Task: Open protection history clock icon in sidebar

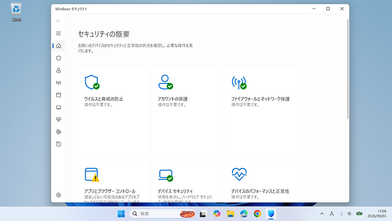Action: 59,144
